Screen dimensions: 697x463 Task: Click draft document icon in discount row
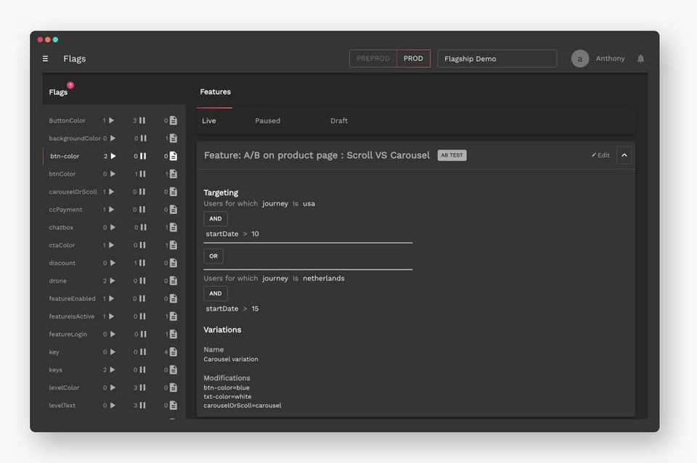pyautogui.click(x=174, y=263)
